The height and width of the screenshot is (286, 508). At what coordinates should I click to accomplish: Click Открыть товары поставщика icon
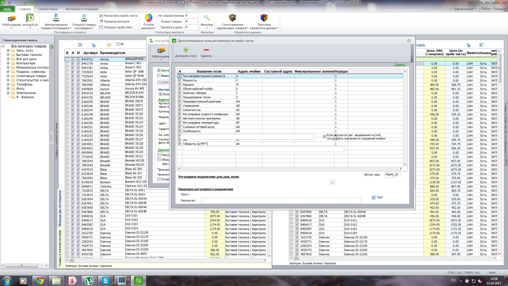[x=84, y=18]
